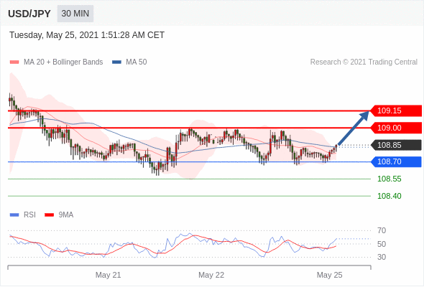Click the May 25 date label
Viewport: 424px width, 287px height.
(x=329, y=275)
